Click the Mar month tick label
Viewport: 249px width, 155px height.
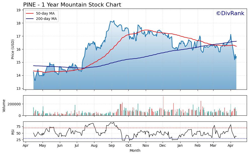click(213, 146)
